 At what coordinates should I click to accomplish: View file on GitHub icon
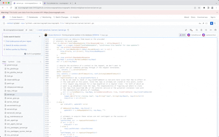(215, 30)
